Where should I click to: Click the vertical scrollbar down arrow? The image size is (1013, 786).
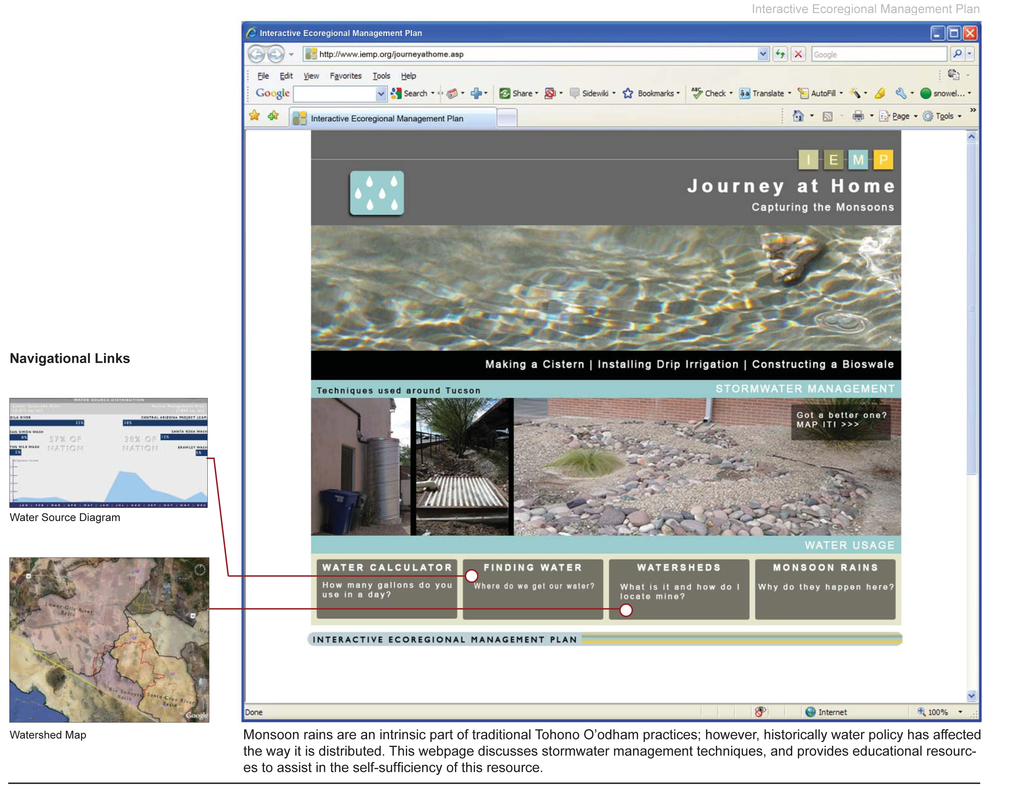pyautogui.click(x=971, y=695)
